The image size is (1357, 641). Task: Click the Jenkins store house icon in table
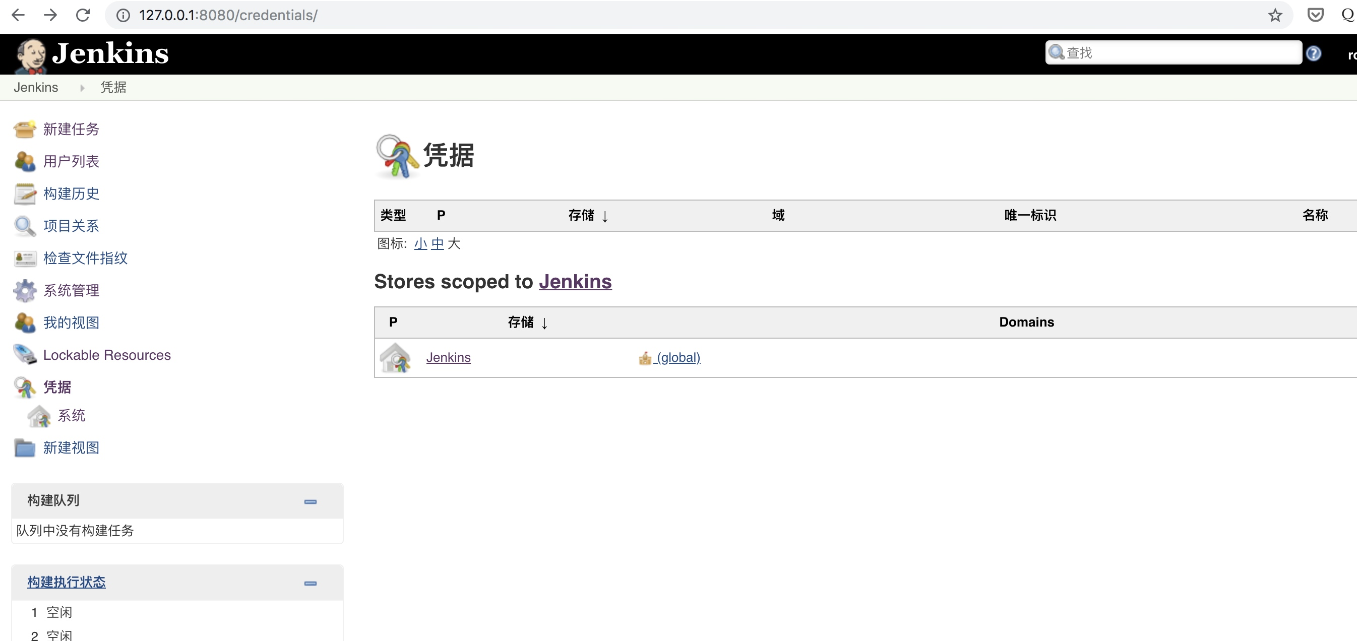pyautogui.click(x=395, y=358)
